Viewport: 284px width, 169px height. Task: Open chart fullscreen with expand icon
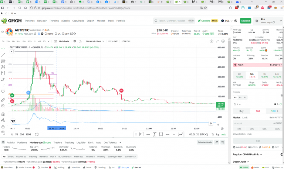[x=217, y=41]
